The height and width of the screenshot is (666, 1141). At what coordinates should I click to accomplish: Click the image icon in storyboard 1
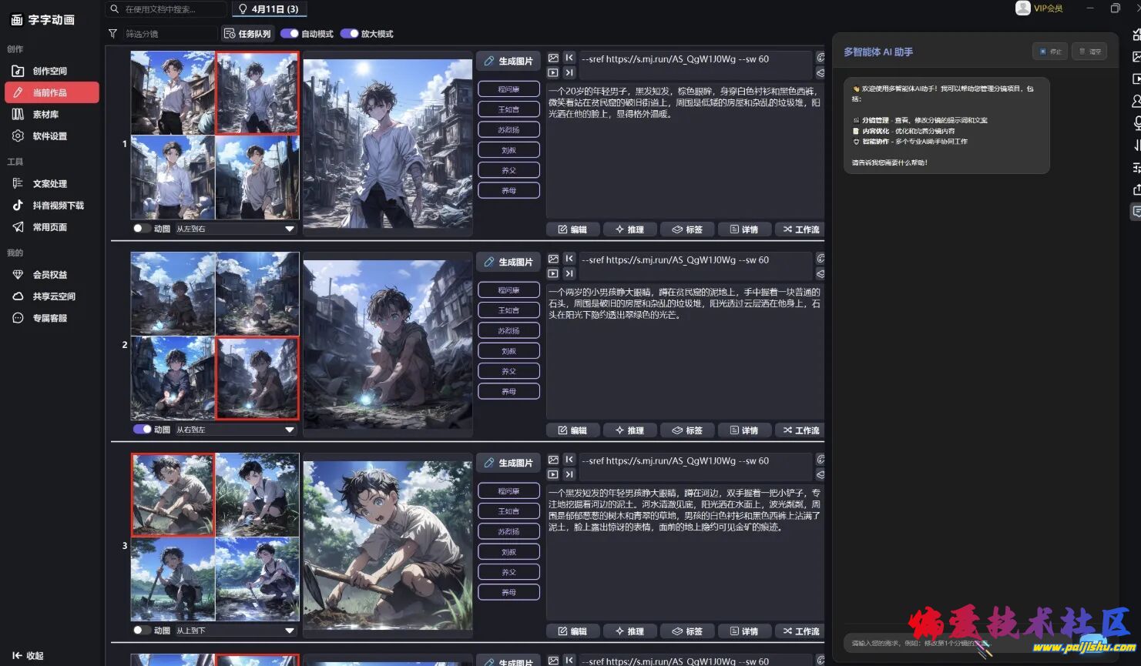pyautogui.click(x=553, y=58)
